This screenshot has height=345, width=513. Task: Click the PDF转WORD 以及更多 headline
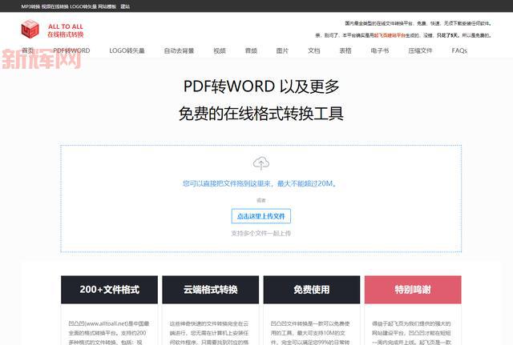pos(261,86)
